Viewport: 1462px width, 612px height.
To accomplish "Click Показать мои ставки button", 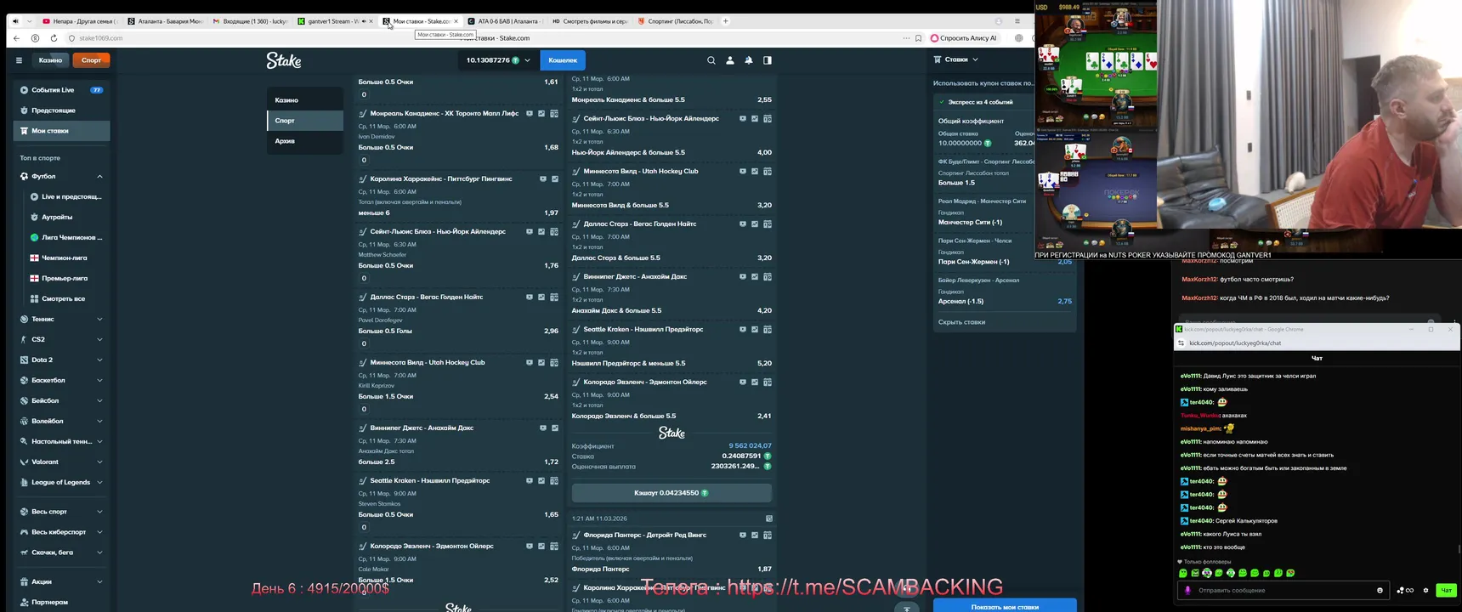I will coord(1005,606).
